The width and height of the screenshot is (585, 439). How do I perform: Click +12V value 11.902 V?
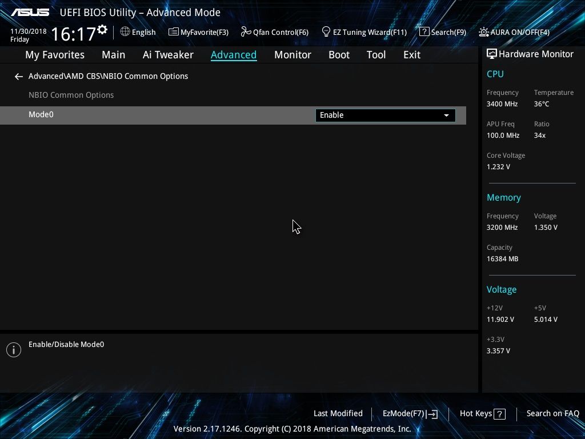click(500, 320)
